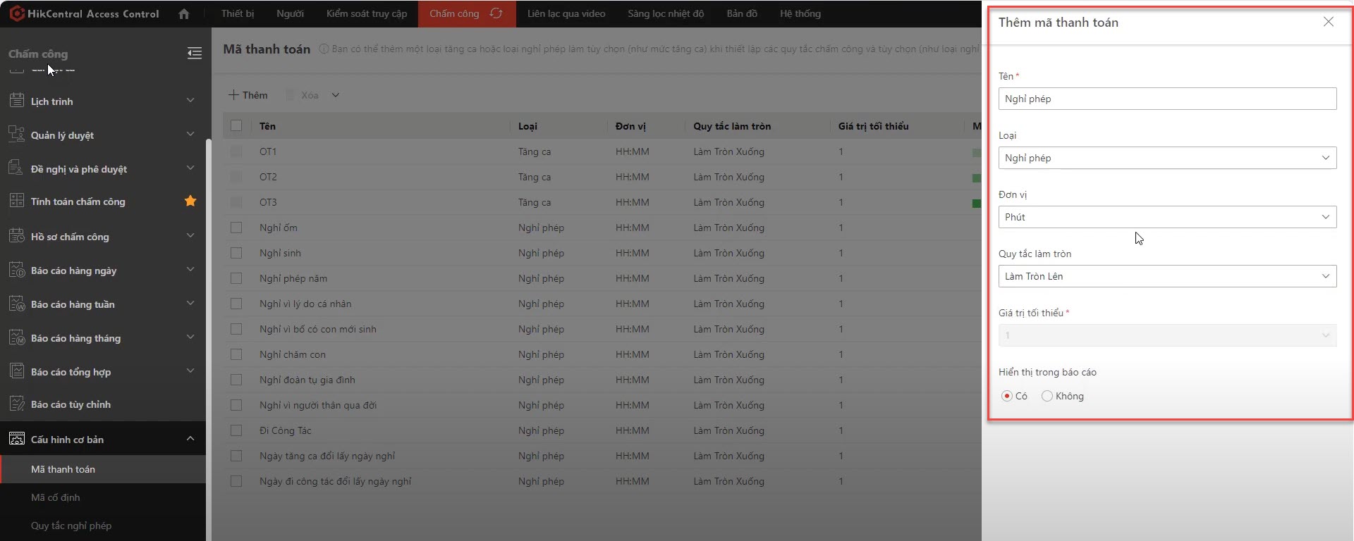Click the refresh icon beside Chấm công
This screenshot has width=1354, height=541.
(496, 13)
